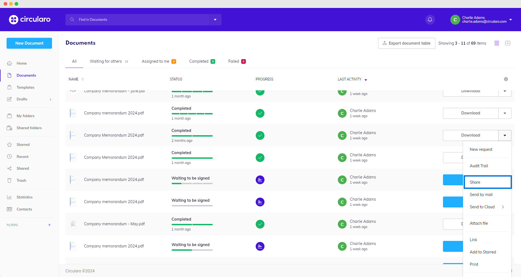
Task: Go to Trash in sidebar
Action: pyautogui.click(x=21, y=180)
